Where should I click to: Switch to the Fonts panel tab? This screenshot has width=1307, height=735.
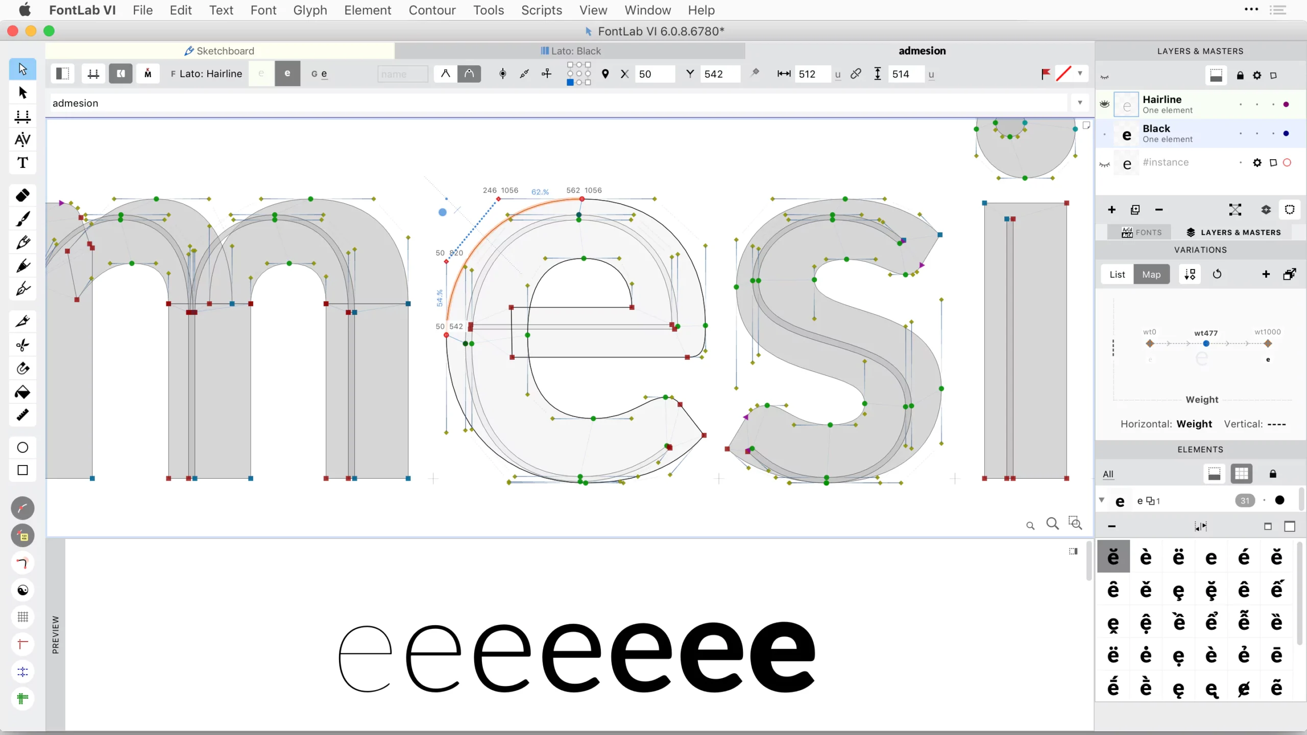(1141, 232)
